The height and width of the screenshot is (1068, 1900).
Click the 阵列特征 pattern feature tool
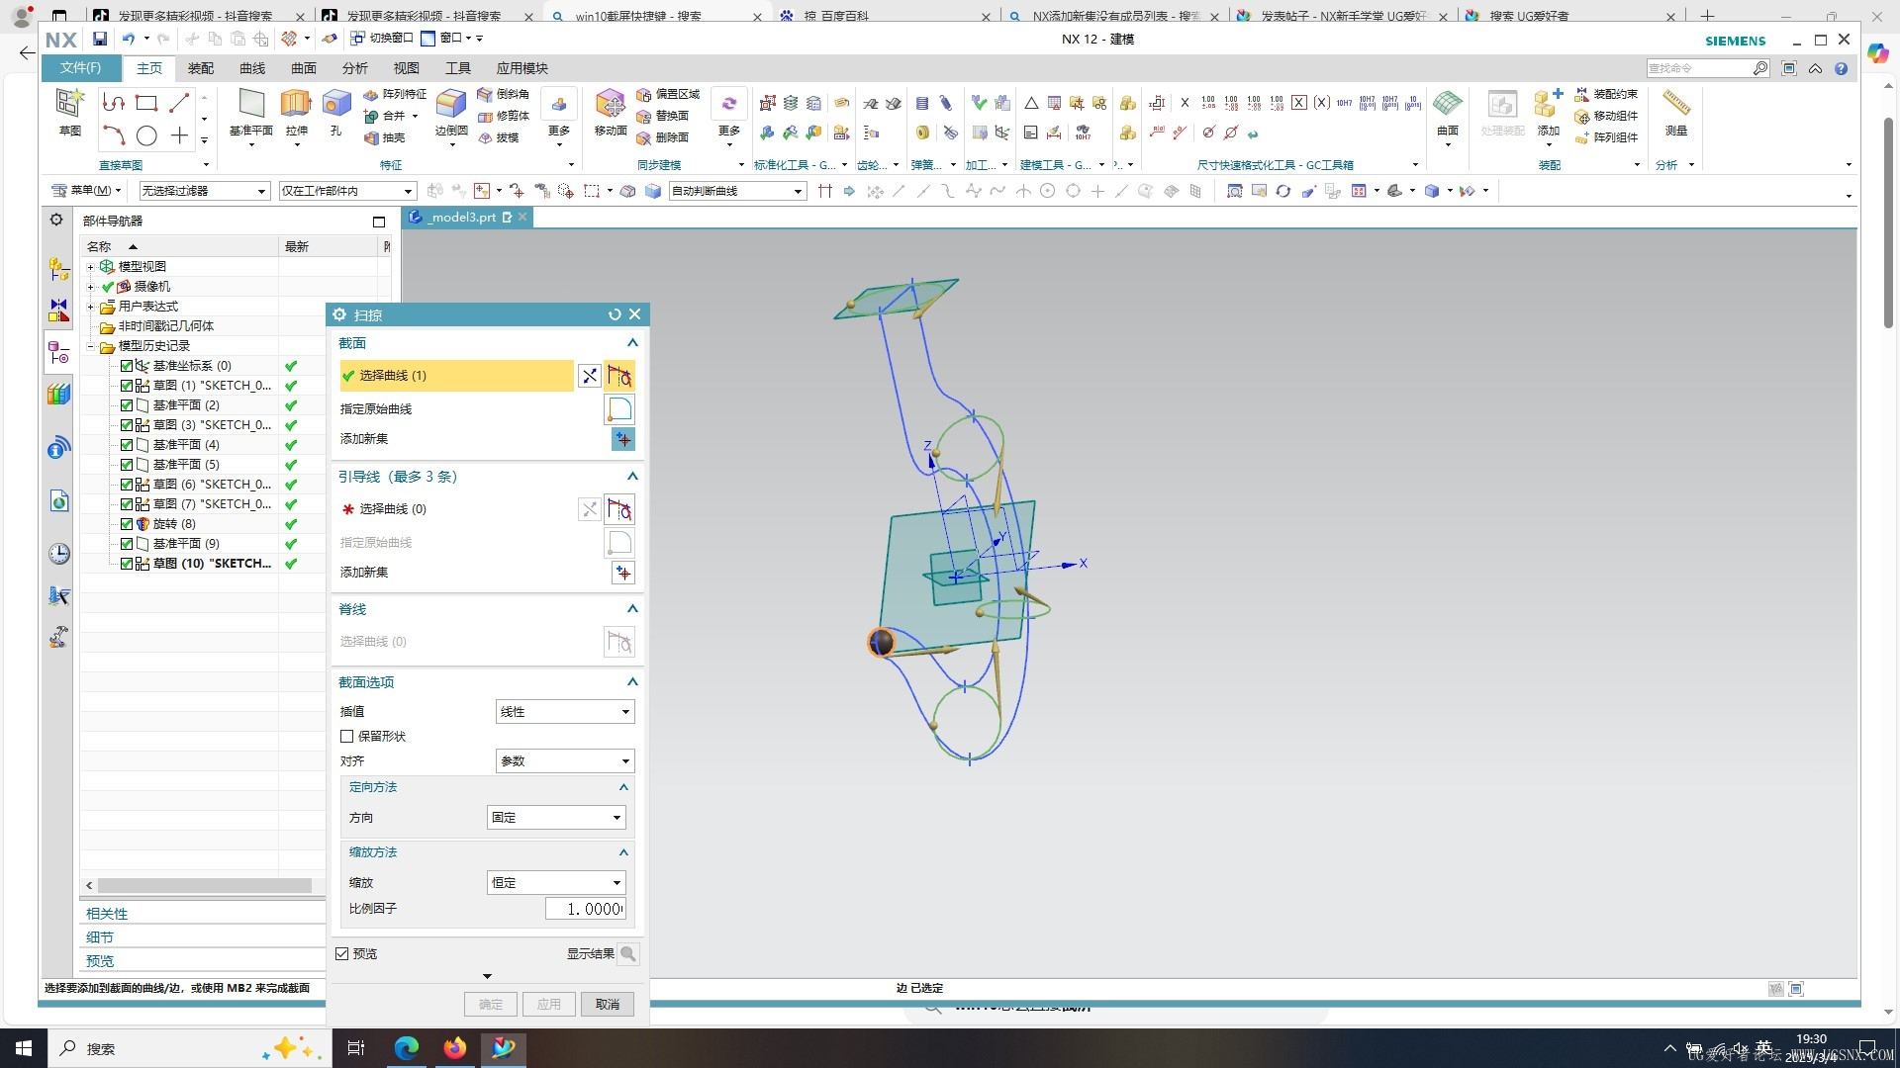click(x=395, y=94)
